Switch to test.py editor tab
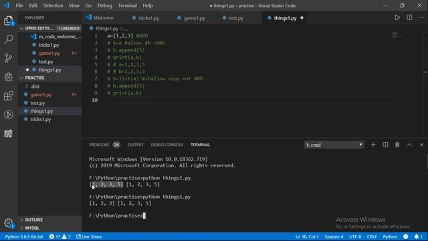This screenshot has width=428, height=241. tap(236, 18)
